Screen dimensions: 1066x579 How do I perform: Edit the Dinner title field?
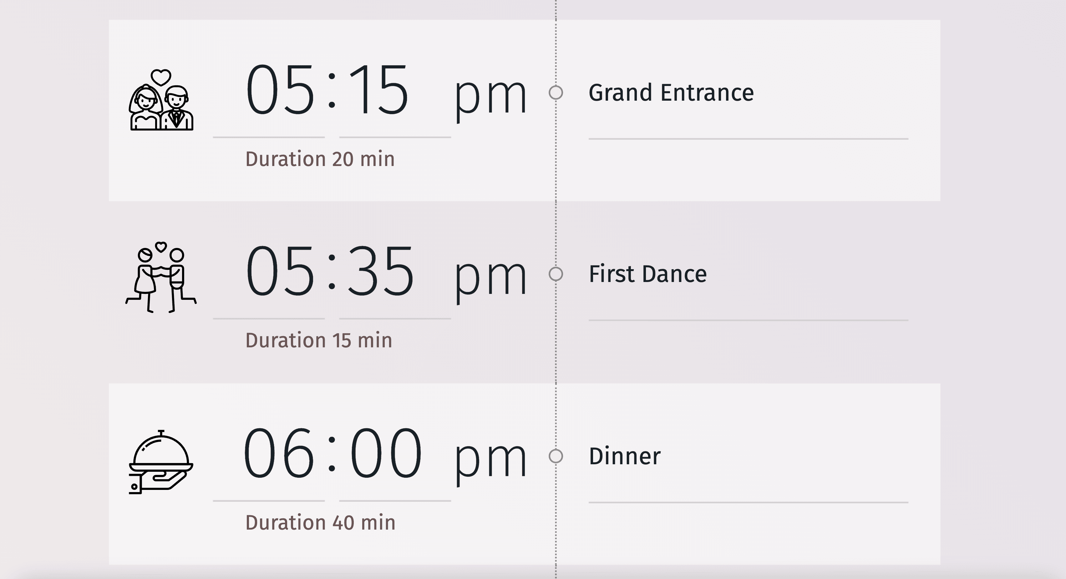pyautogui.click(x=624, y=456)
